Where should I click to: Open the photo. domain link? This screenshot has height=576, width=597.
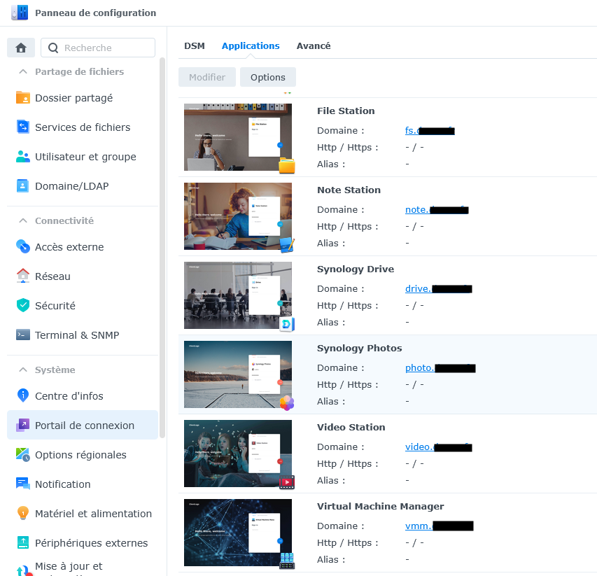coord(440,368)
